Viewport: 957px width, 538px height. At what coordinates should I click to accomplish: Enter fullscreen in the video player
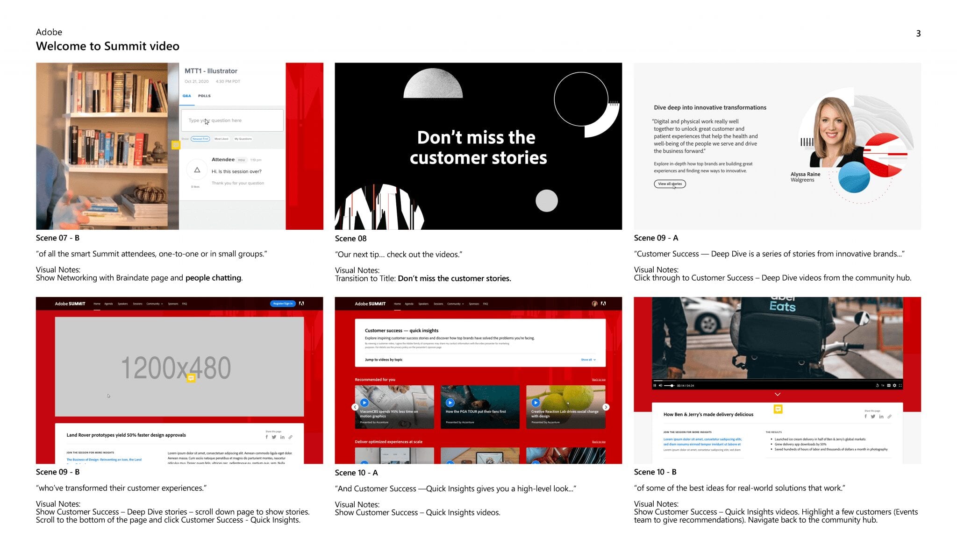[900, 385]
